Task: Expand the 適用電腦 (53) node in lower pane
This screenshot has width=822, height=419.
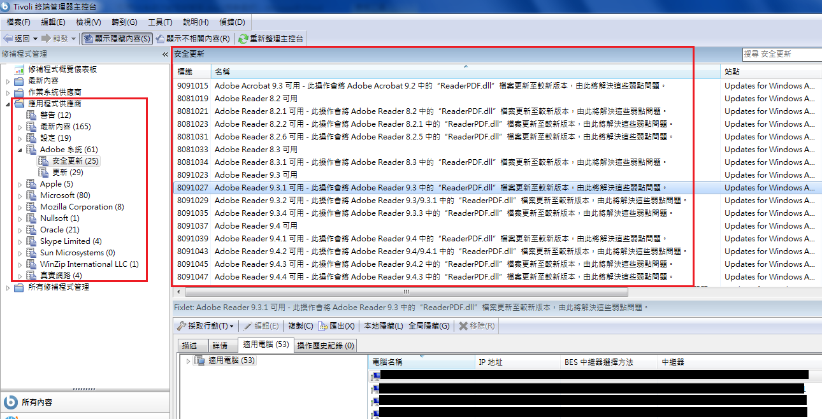Action: pyautogui.click(x=188, y=361)
